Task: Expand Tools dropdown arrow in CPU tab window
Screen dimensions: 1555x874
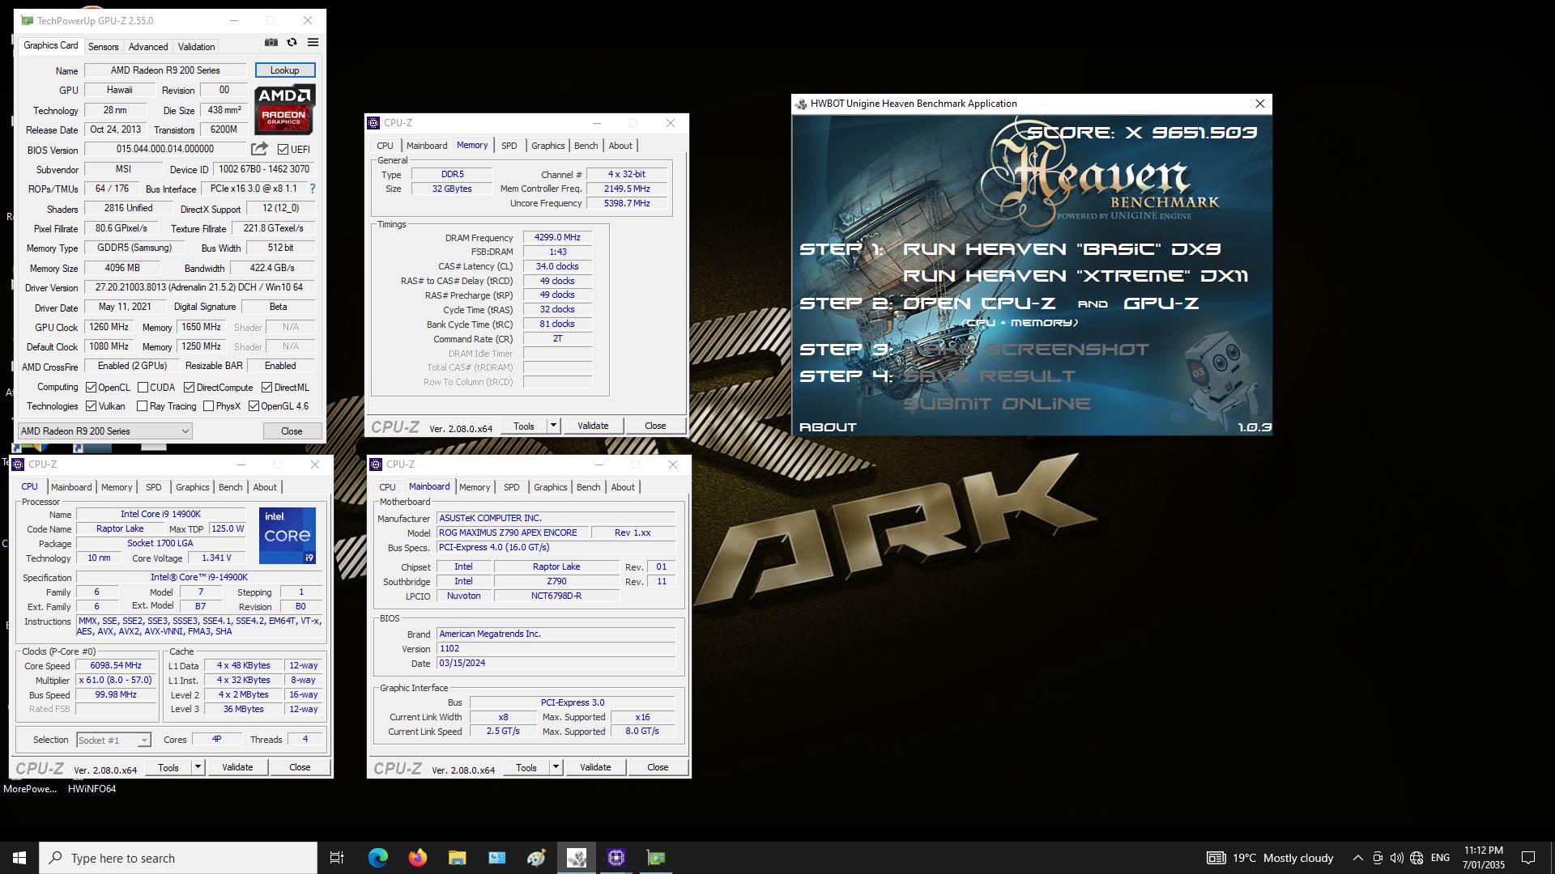Action: (x=198, y=767)
